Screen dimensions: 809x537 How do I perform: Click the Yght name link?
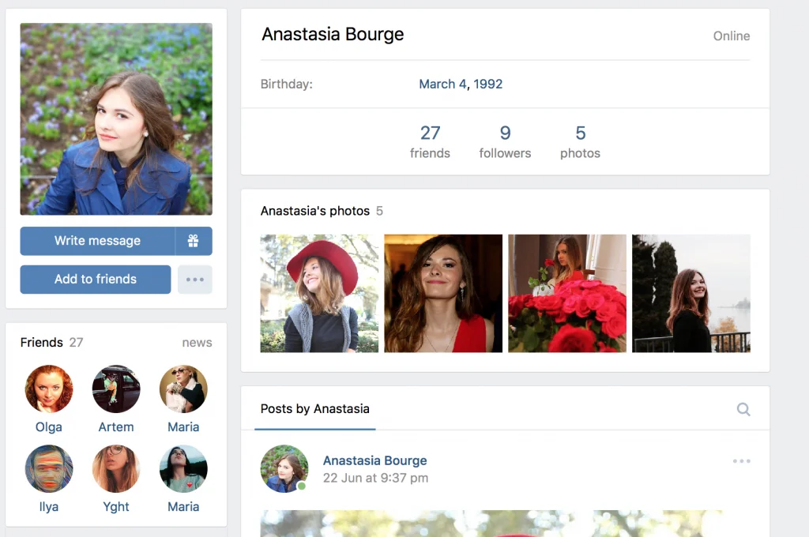click(116, 507)
